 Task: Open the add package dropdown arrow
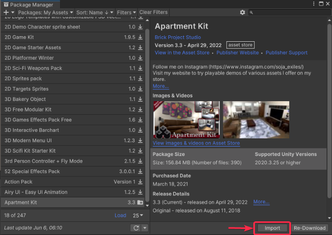(x=13, y=12)
